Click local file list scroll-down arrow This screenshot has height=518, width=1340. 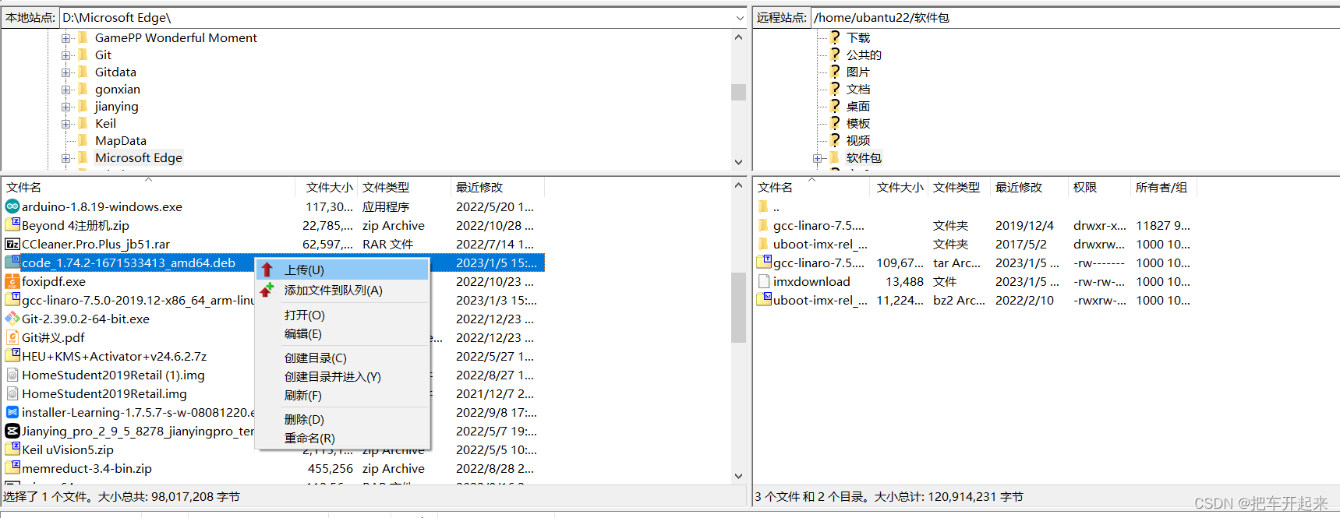pyautogui.click(x=738, y=476)
